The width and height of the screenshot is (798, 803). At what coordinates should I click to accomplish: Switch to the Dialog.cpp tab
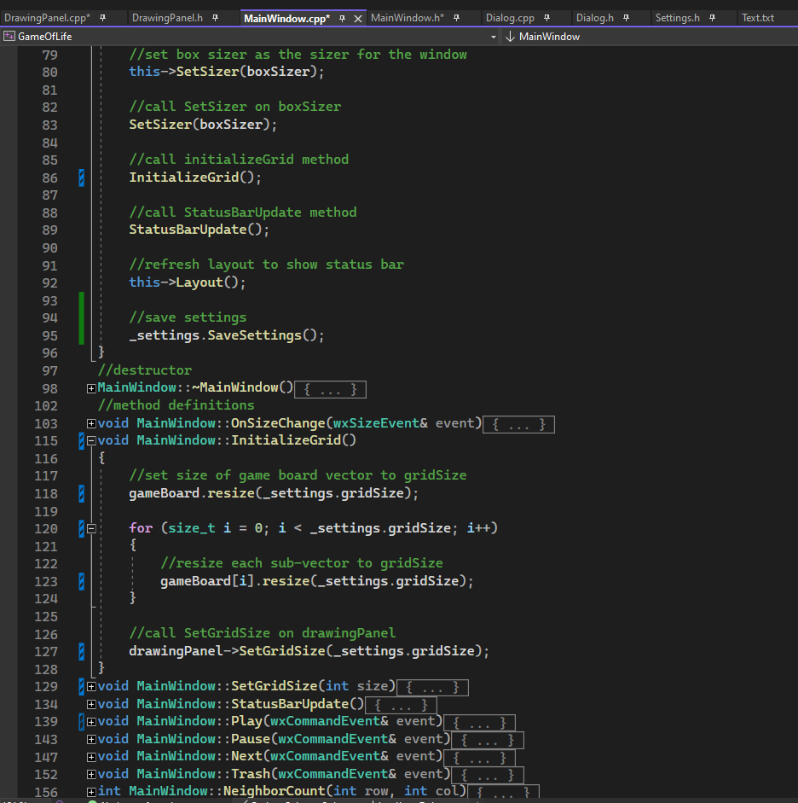click(510, 18)
